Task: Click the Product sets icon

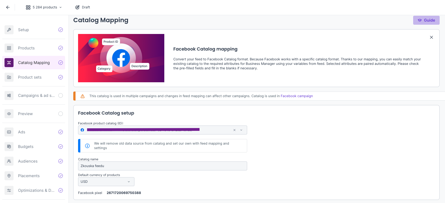Action: [x=9, y=77]
